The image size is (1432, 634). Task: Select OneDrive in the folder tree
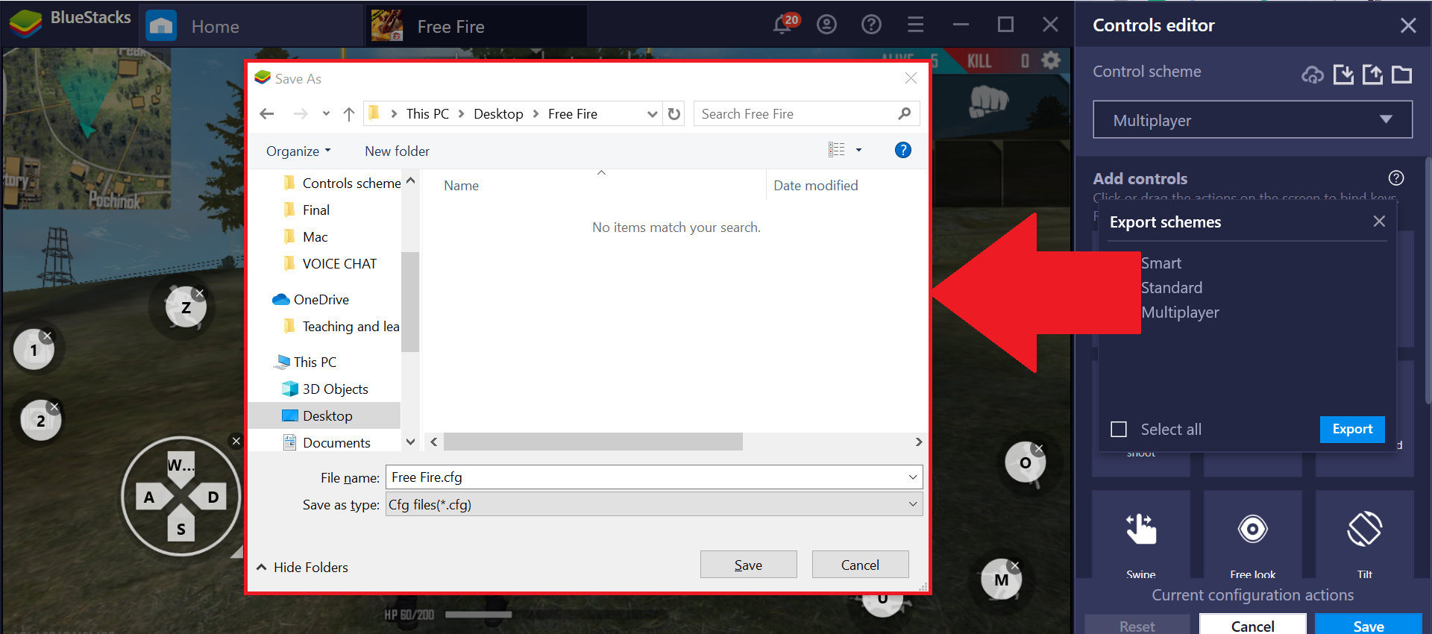[311, 299]
